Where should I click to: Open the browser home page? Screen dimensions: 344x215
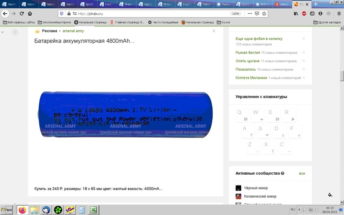coord(30,14)
